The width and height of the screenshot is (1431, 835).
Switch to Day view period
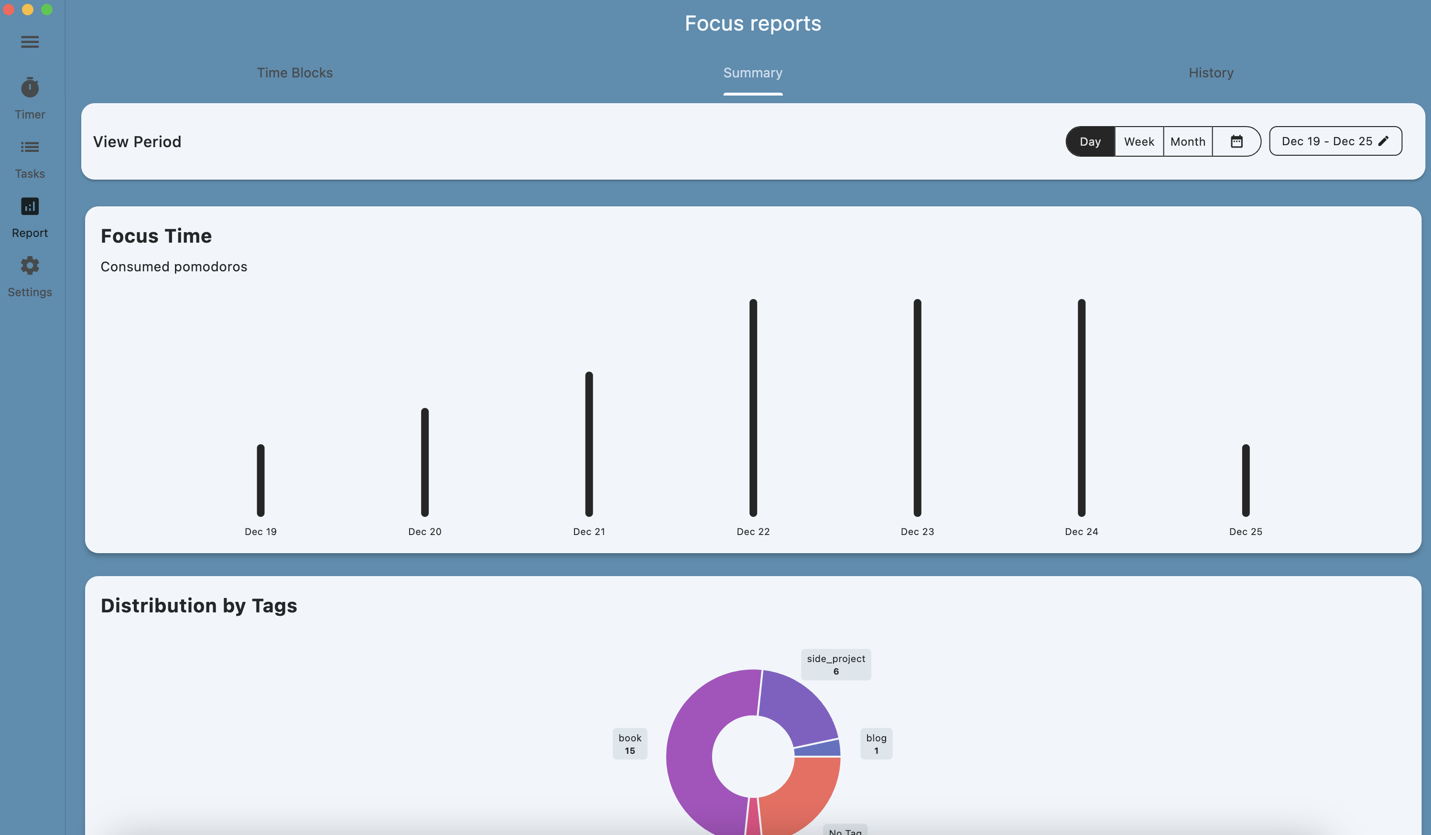tap(1090, 141)
